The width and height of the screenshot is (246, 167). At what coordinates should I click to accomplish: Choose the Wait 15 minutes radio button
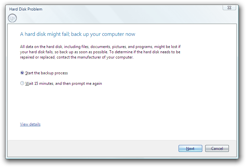[x=22, y=83]
